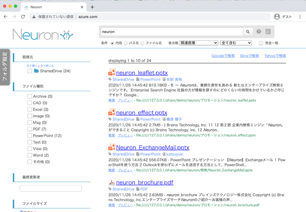The image size is (306, 212).
Task: Expand all with 全て開く link
Action: [32, 66]
